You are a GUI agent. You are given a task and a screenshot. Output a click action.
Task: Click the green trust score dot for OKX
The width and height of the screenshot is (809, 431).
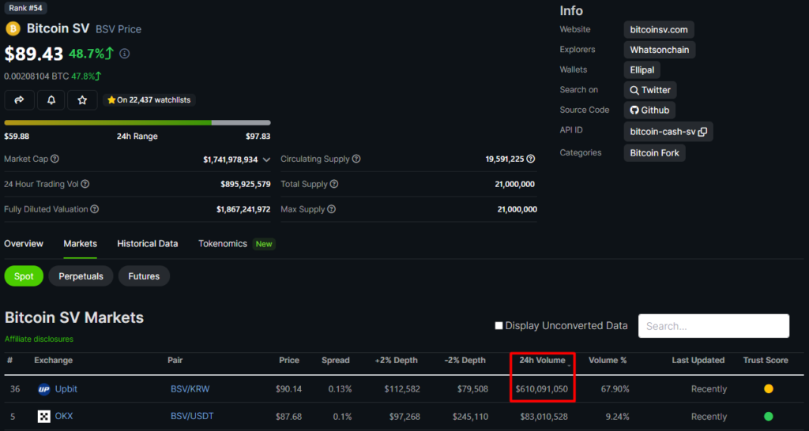coord(768,417)
